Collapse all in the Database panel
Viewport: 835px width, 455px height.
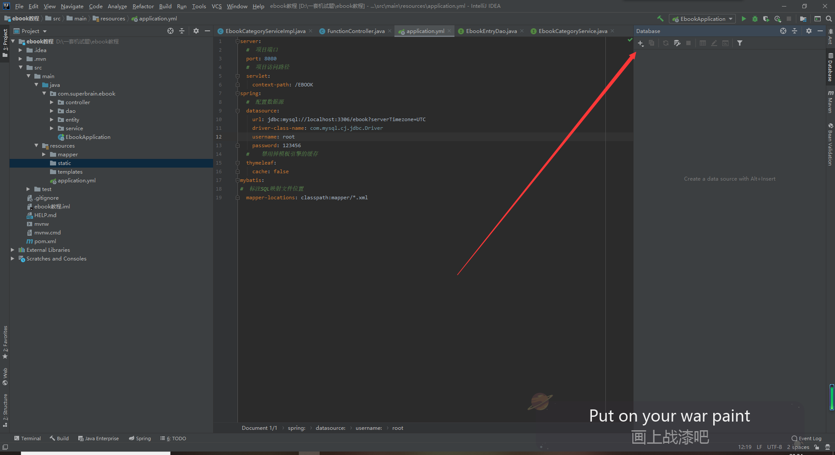pyautogui.click(x=795, y=31)
